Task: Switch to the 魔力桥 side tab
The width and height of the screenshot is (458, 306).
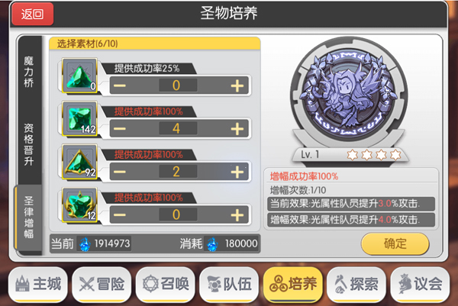Action: [x=29, y=72]
